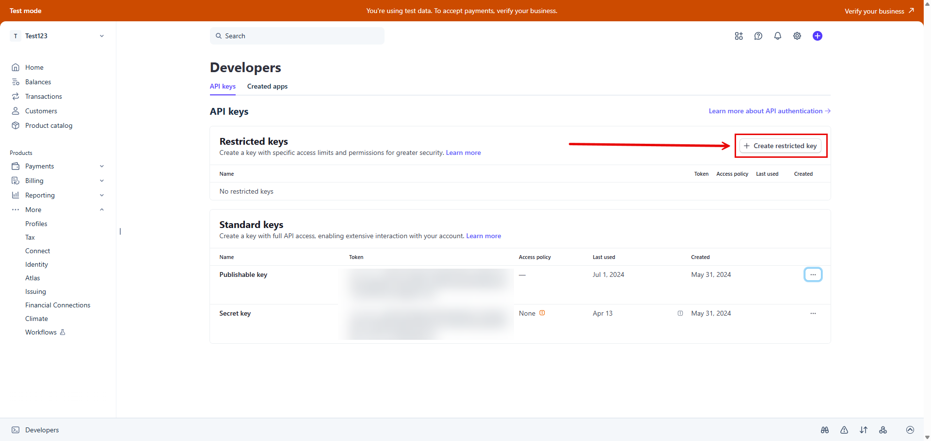This screenshot has width=931, height=441.
Task: Click the blue plus create icon
Action: coord(817,36)
